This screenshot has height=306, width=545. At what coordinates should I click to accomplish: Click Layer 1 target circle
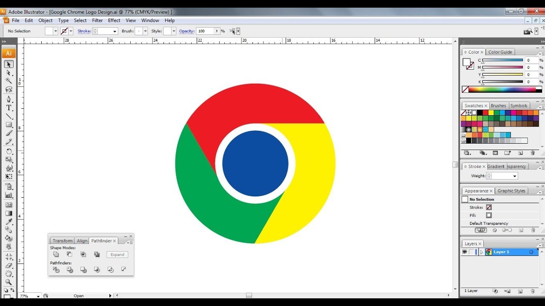click(531, 252)
